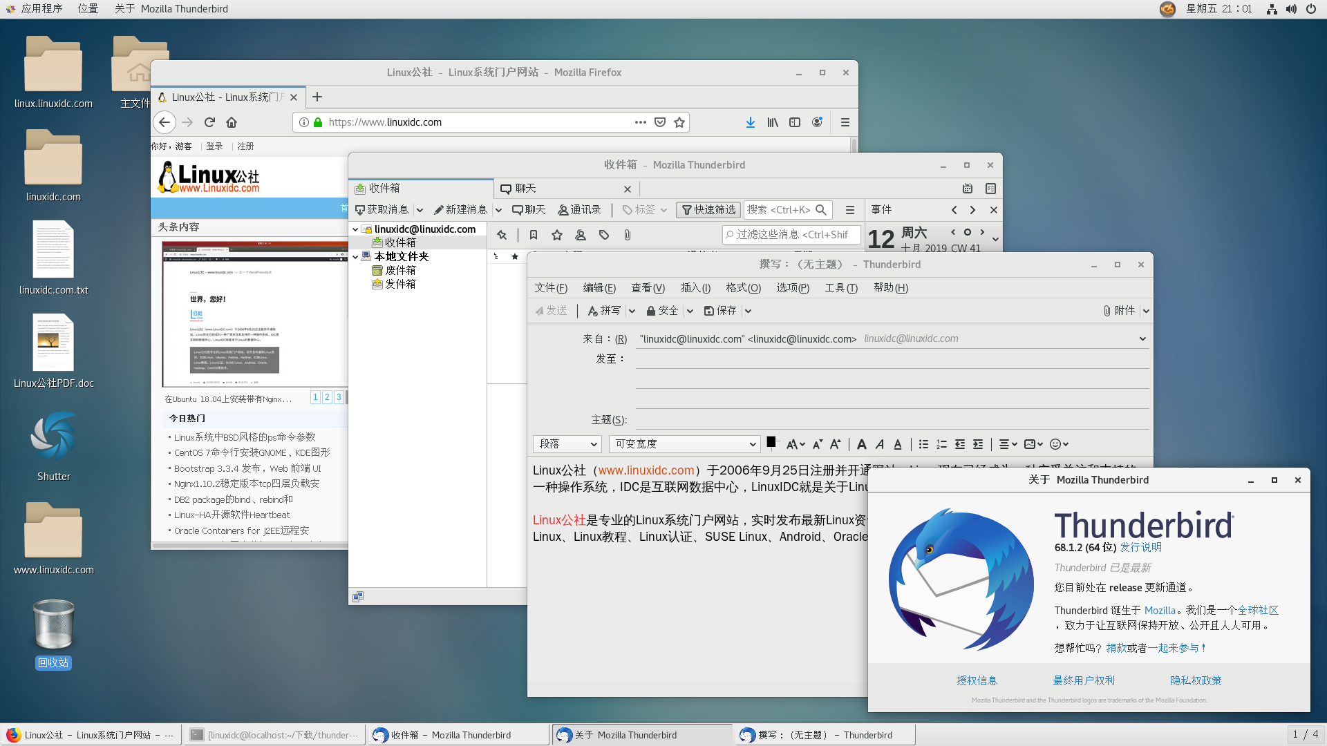Click the Subject (主题) input field
This screenshot has height=746, width=1327.
point(892,420)
